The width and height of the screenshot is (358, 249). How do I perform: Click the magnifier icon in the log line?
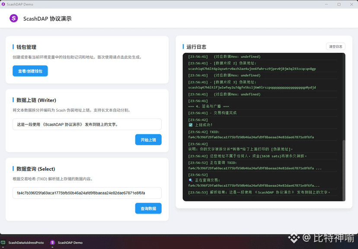[190, 180]
